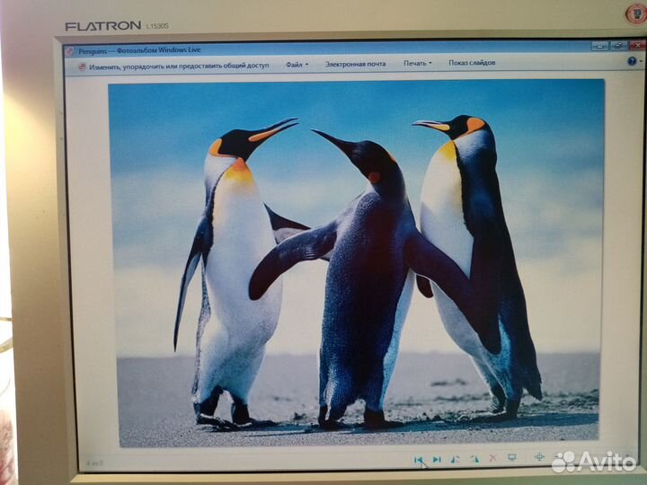The height and width of the screenshot is (485, 647).
Task: Click Изменить, упорядочить или предоставить общий доступ
Action: pos(179,66)
